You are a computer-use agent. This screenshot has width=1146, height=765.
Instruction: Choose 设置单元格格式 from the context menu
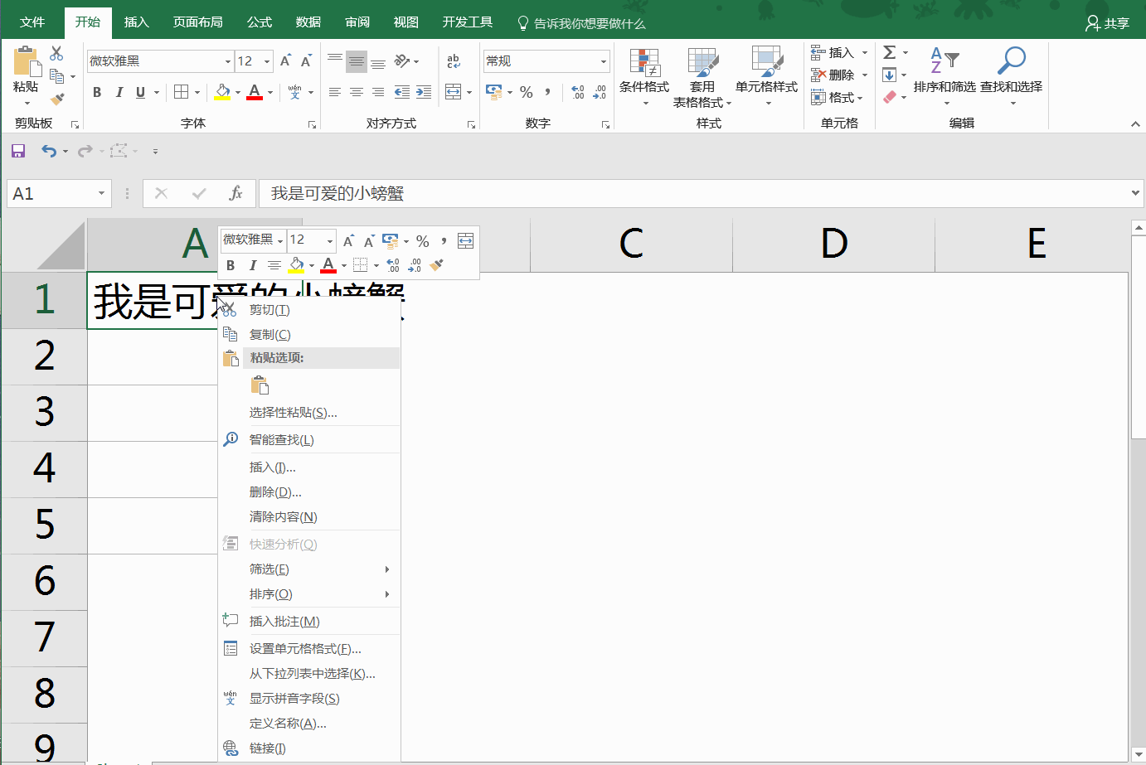click(305, 649)
